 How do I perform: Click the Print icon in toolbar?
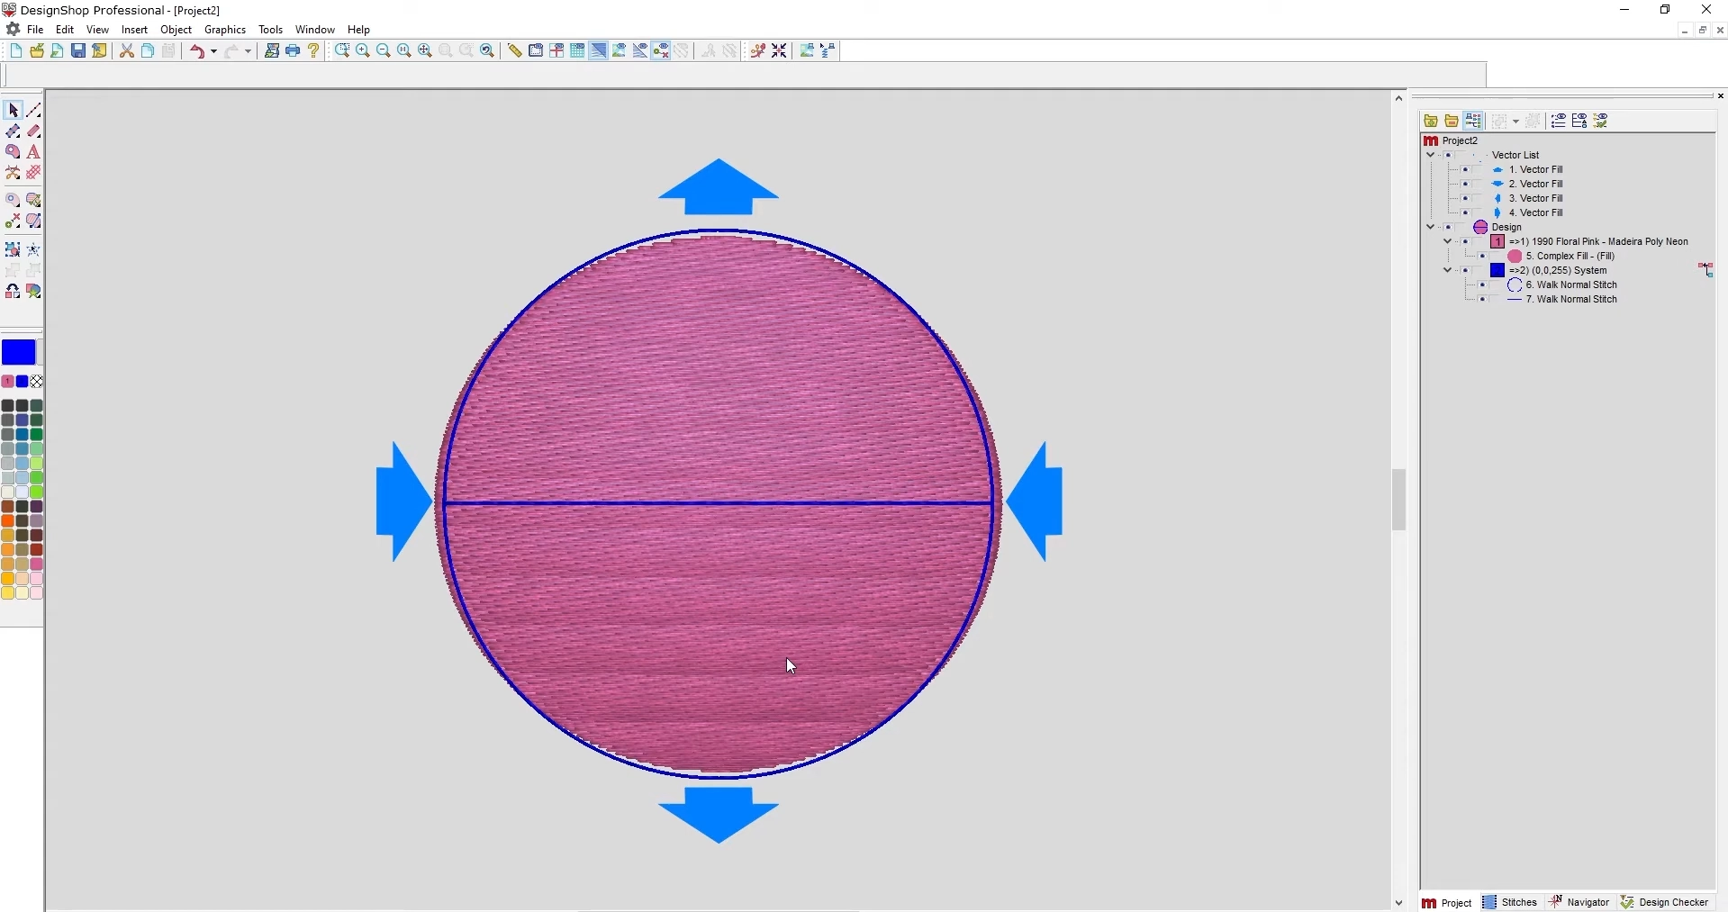pyautogui.click(x=293, y=51)
